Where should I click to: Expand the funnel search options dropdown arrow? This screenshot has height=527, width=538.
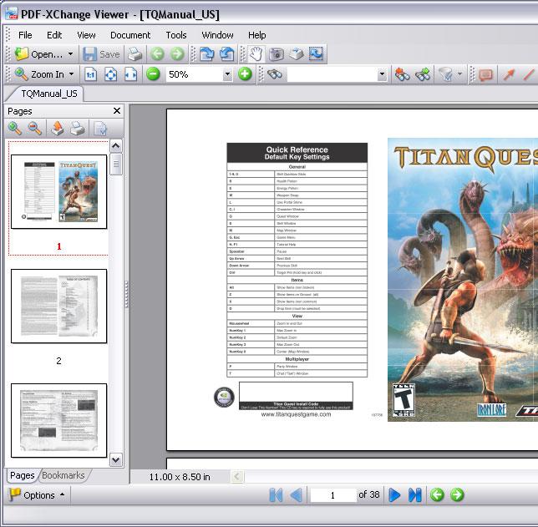(459, 74)
